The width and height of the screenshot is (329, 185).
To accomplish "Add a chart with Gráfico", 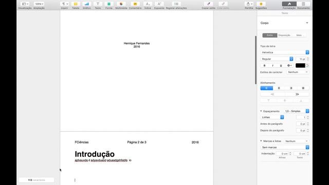I will (x=87, y=4).
